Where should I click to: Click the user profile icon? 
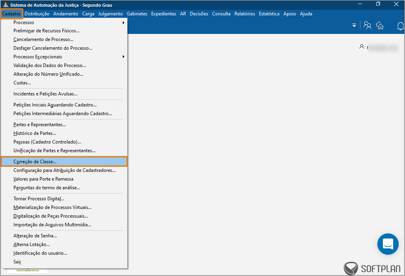coord(362,47)
